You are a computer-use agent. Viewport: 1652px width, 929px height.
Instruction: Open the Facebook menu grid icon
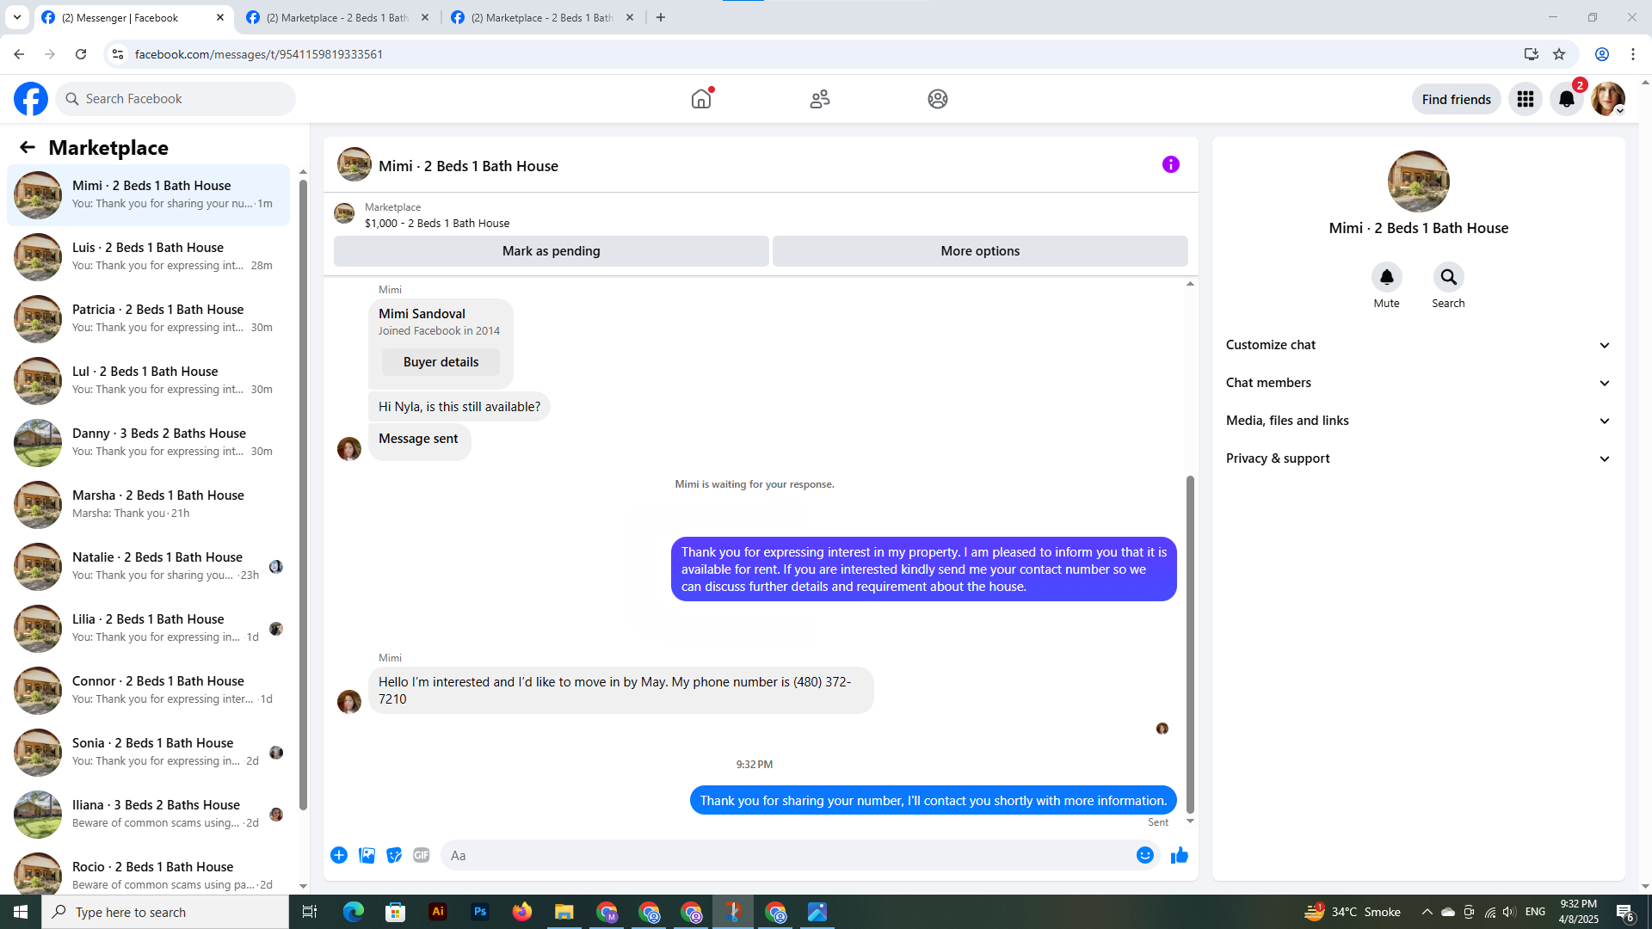click(x=1525, y=99)
